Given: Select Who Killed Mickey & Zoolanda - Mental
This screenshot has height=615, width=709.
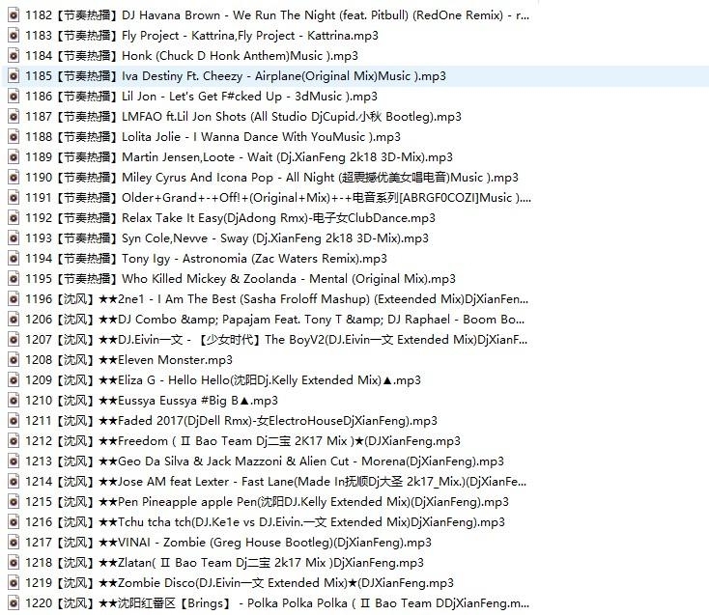Looking at the screenshot, I should [x=241, y=279].
